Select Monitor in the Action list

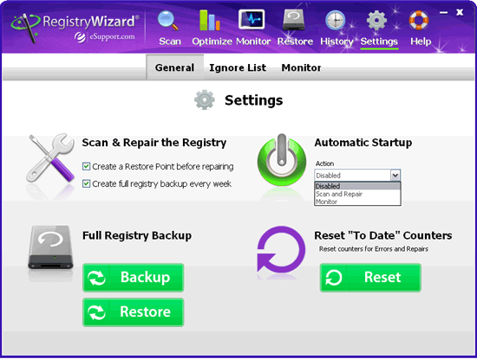click(357, 202)
